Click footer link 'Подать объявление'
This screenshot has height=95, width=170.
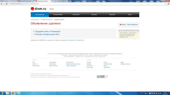71,66
